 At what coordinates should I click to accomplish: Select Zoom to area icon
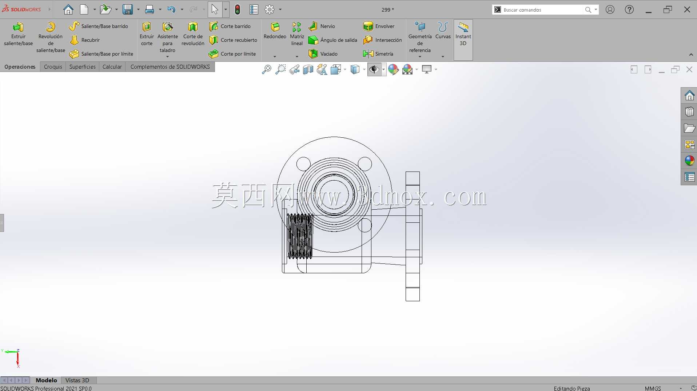click(x=280, y=69)
